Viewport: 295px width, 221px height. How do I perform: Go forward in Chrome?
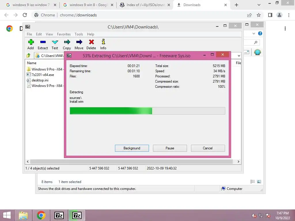click(16, 15)
